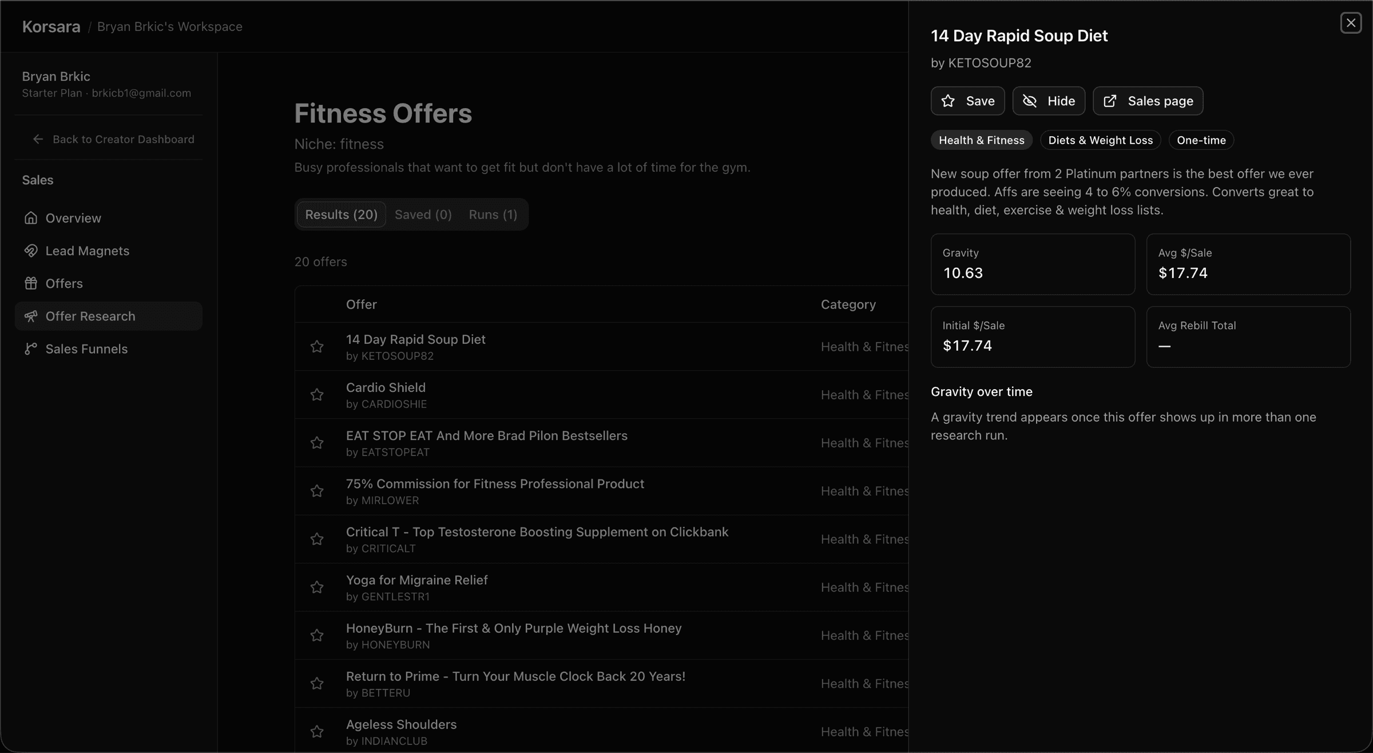1373x753 pixels.
Task: Close the offer detail panel
Action: pos(1351,23)
